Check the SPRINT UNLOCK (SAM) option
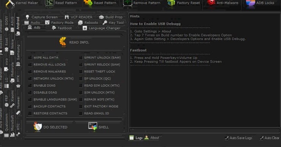The height and width of the screenshot is (147, 281). (x=81, y=58)
